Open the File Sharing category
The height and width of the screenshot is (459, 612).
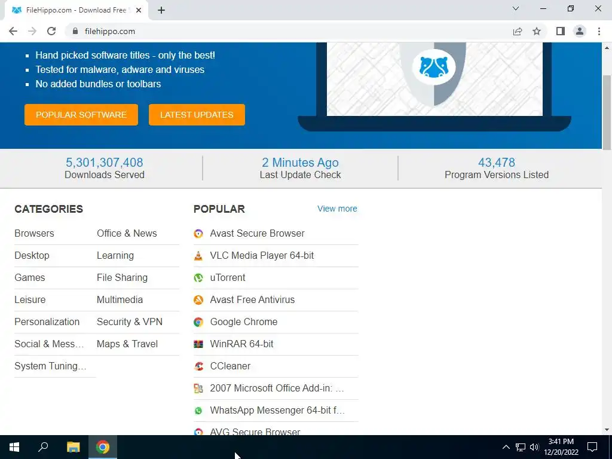(122, 278)
